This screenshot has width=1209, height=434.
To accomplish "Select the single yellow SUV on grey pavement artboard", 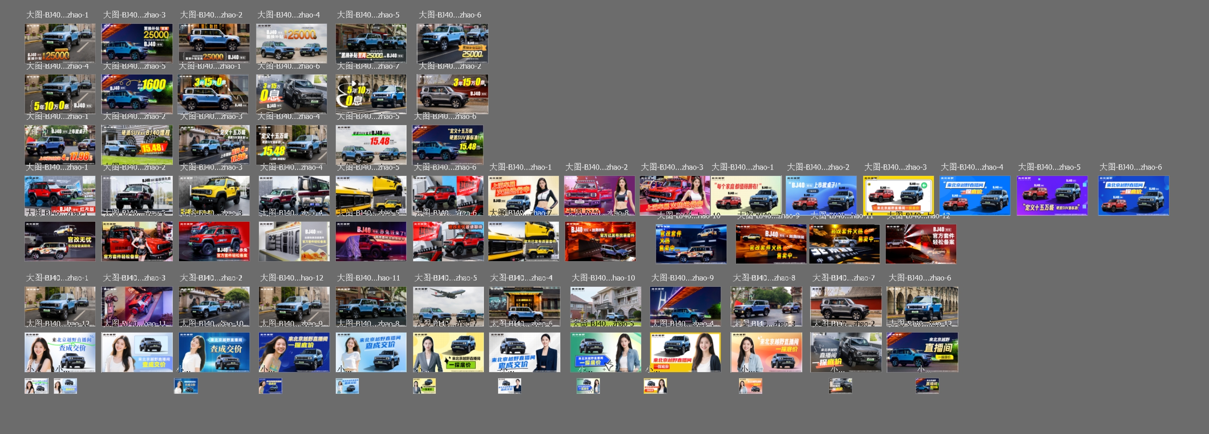I will (x=214, y=196).
